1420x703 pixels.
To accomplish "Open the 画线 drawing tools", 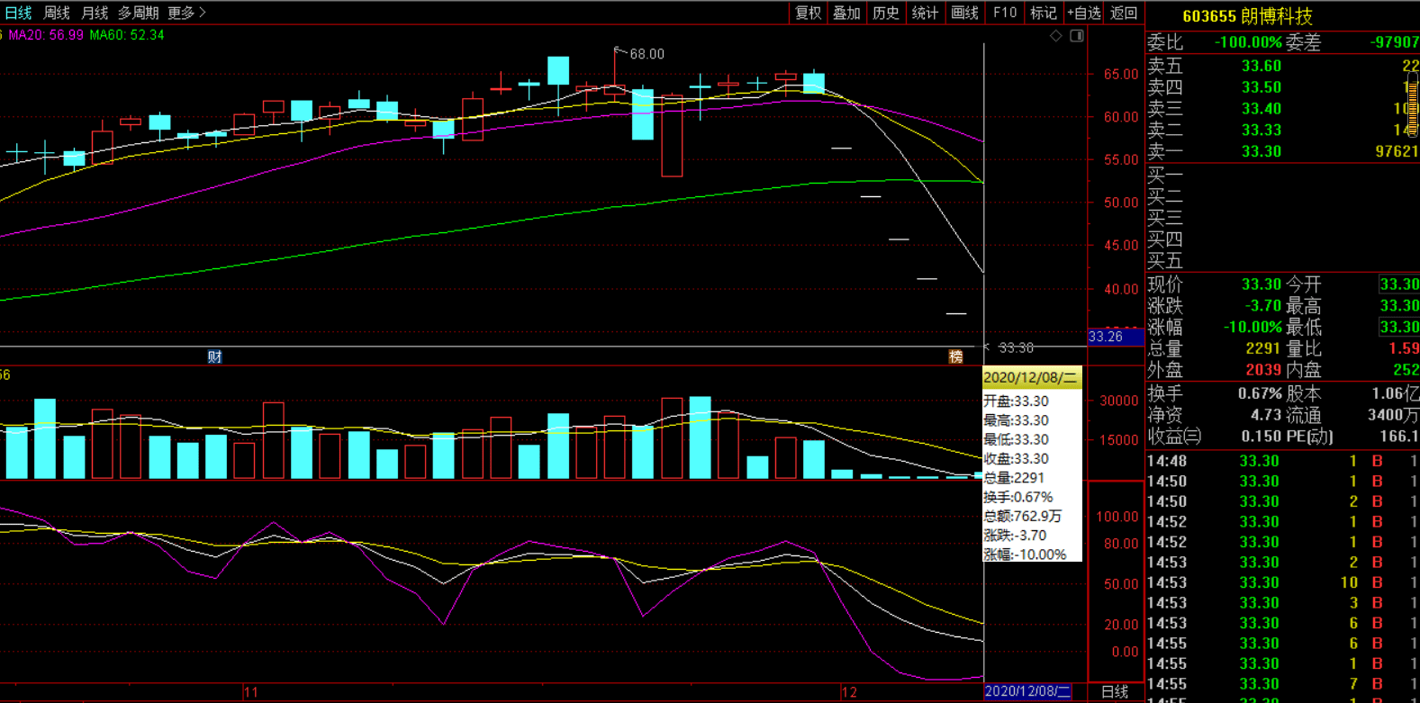I will [964, 13].
